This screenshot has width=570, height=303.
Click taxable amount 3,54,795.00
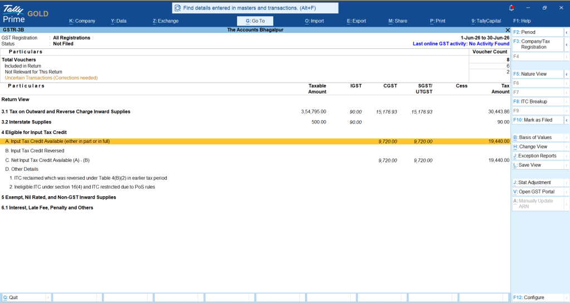(313, 112)
